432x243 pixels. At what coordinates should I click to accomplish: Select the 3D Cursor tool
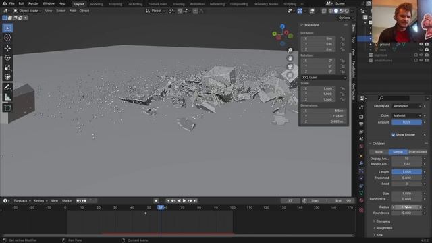pyautogui.click(x=7, y=38)
